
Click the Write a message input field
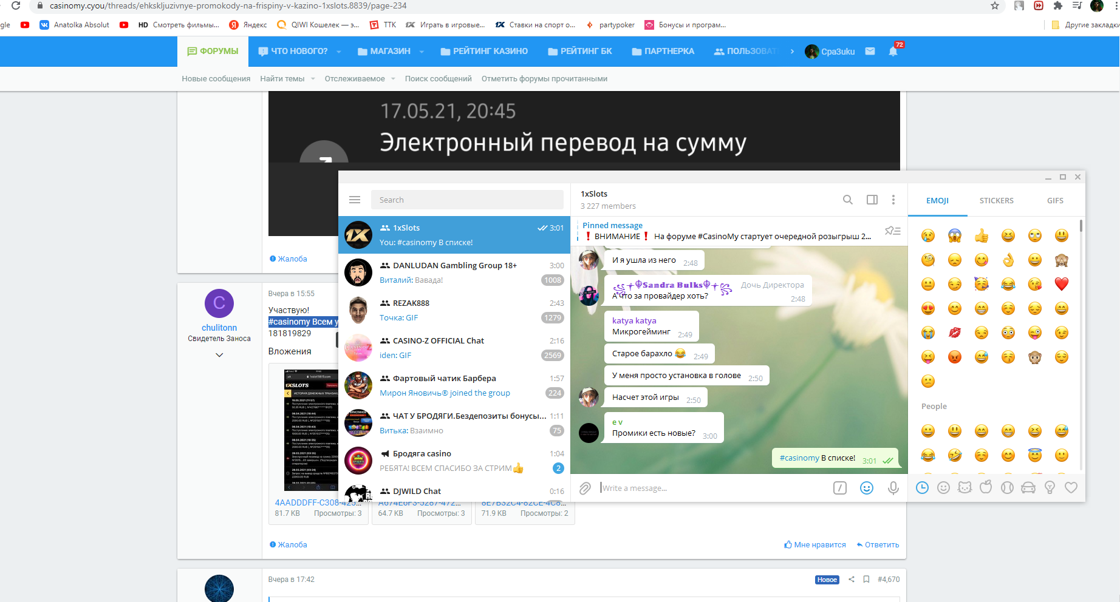[711, 488]
